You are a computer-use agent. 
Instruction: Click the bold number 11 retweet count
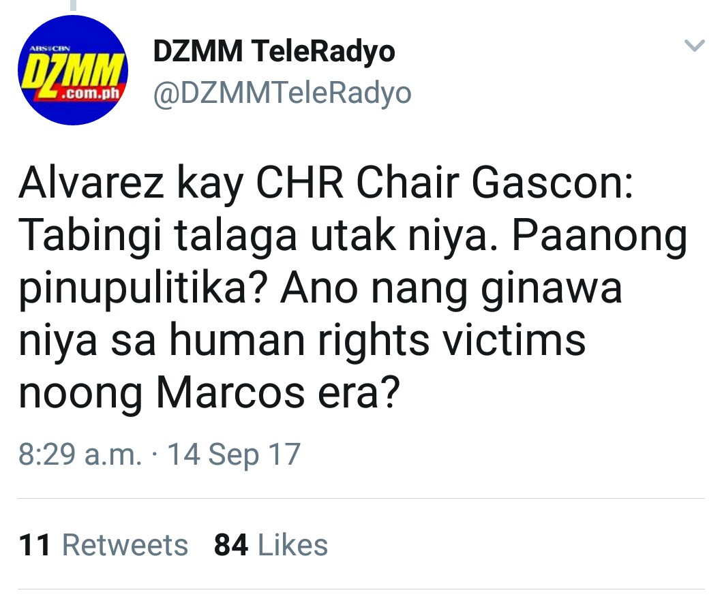35,545
